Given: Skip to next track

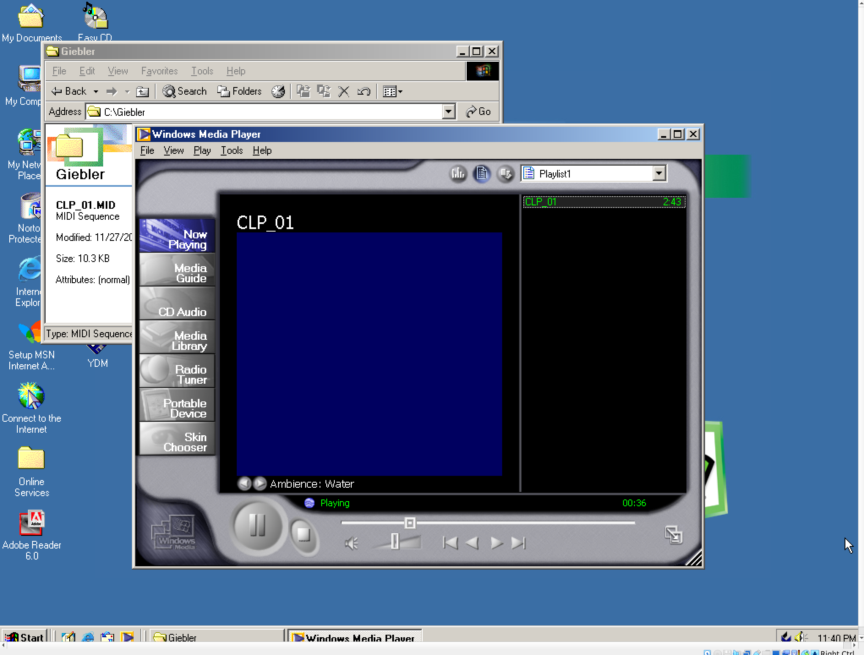Looking at the screenshot, I should (x=518, y=543).
